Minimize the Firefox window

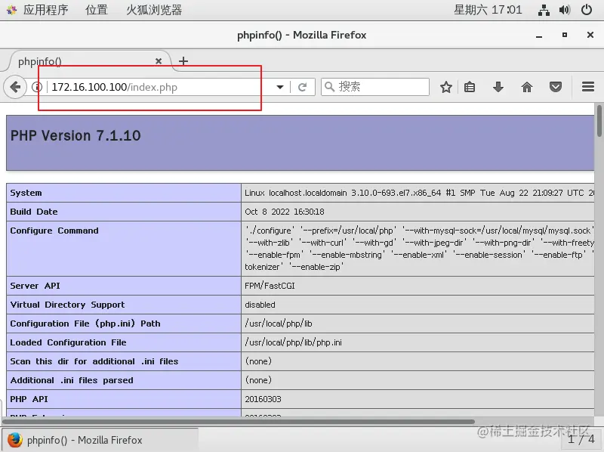point(539,35)
